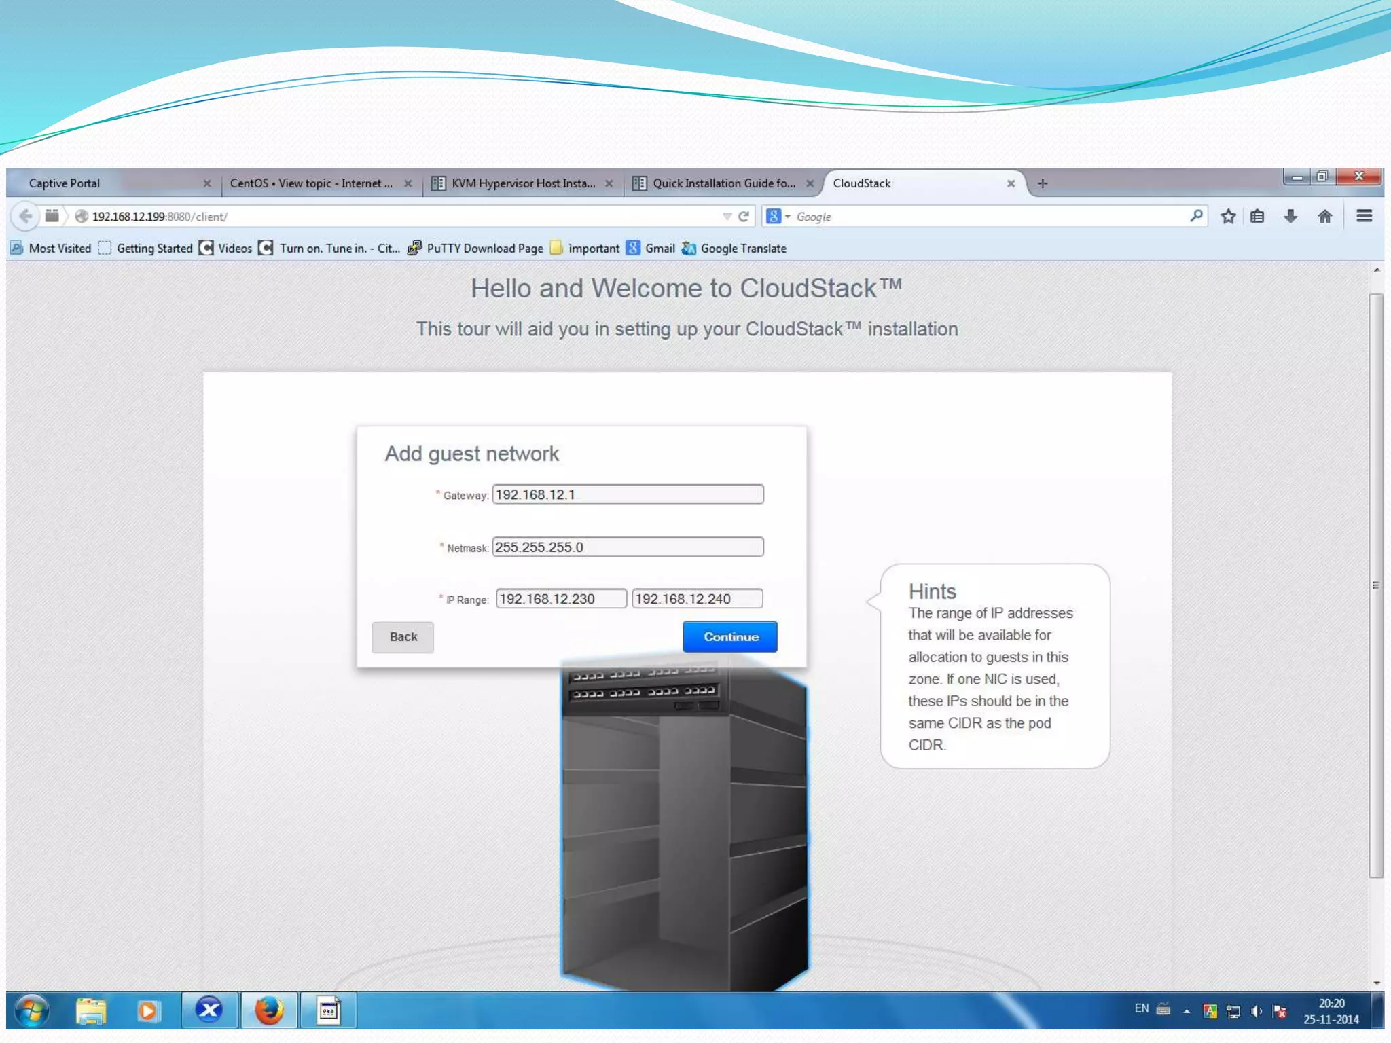Viewport: 1391px width, 1043px height.
Task: Click the Firefox back arrow button
Action: pyautogui.click(x=26, y=216)
